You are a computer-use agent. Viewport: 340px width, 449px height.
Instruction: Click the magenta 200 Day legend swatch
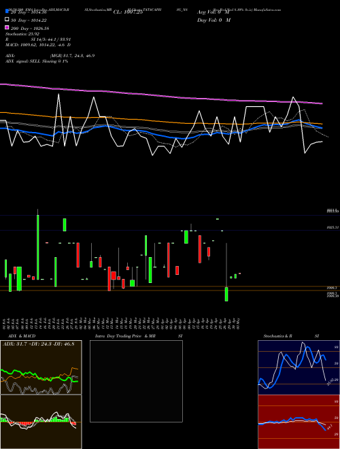[x=7, y=27]
